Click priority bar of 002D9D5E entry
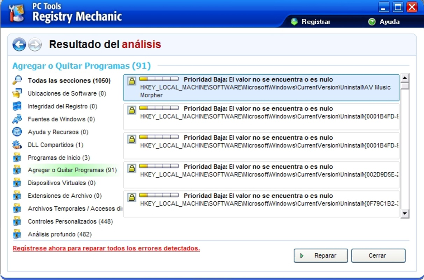This screenshot has width=424, height=280. [x=159, y=166]
